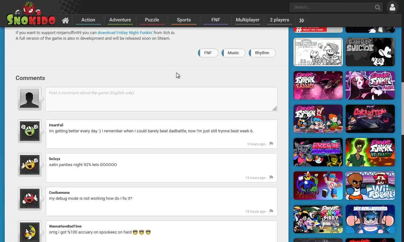Click the search magnifier icon
404x242 pixels.
pos(377,7)
